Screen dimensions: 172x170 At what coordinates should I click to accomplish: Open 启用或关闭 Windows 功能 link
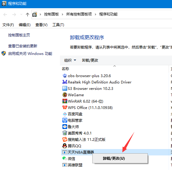(x=30, y=54)
